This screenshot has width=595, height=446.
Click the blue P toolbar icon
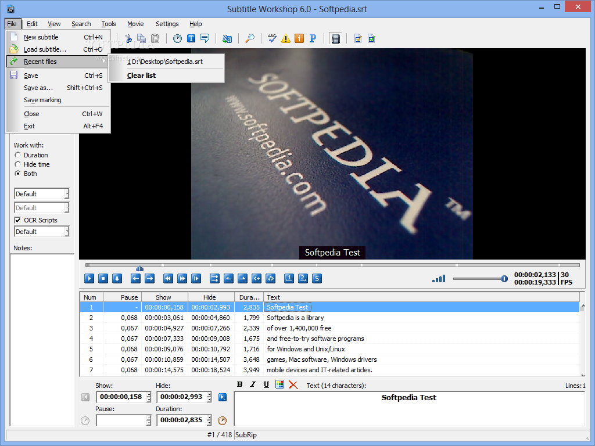coord(313,39)
